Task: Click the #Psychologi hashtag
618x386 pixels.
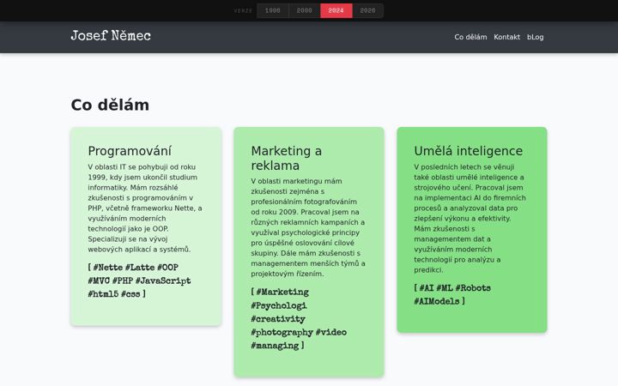Action: (279, 305)
